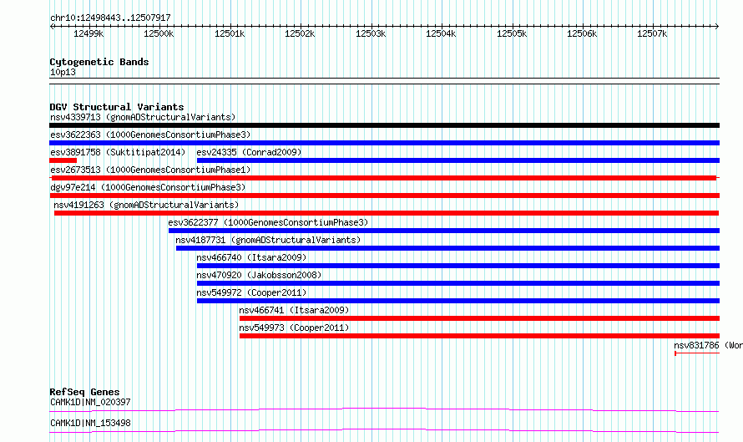This screenshot has height=442, width=743.
Task: Click the magenta CAMK1D|NM_020397 transcript line
Action: click(384, 409)
